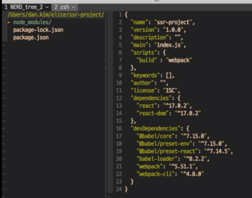252x198 pixels.
Task: Click the "1.0.0" version value
Action: 173,29
